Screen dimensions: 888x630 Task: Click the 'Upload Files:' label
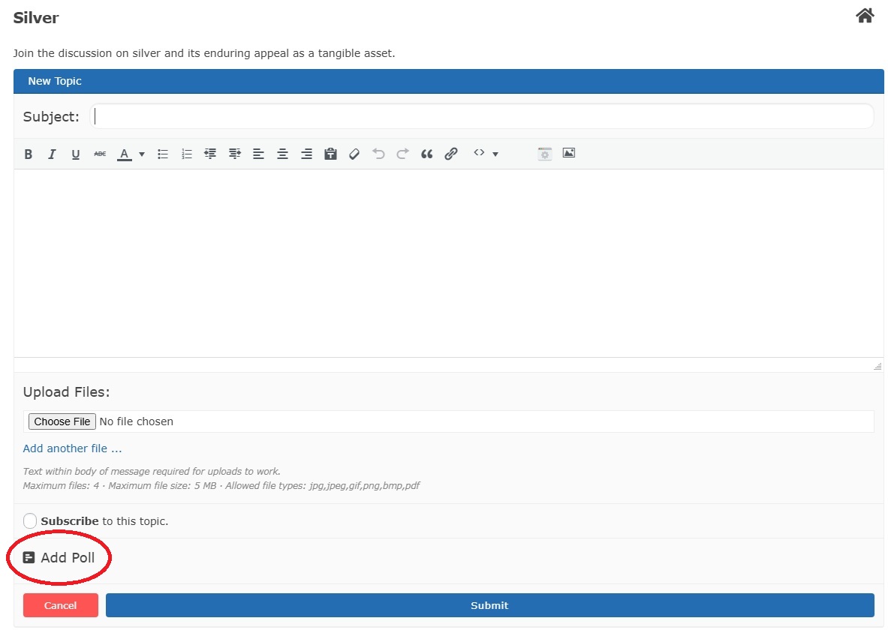[x=66, y=391]
